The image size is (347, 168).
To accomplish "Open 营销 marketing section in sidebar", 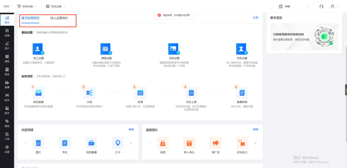I will click(x=7, y=123).
